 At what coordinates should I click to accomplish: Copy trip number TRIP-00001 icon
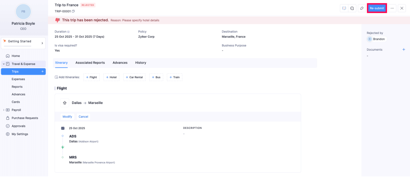[x=73, y=12]
